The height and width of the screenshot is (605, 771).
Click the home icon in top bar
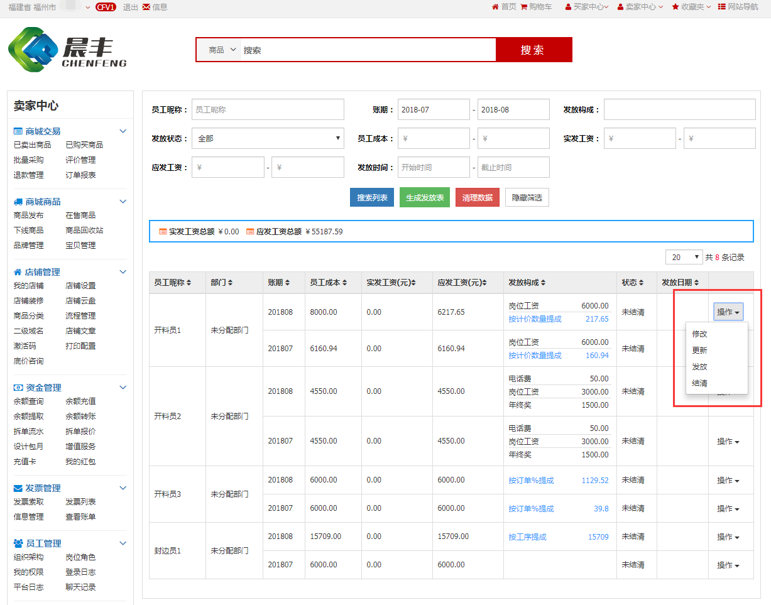(495, 7)
